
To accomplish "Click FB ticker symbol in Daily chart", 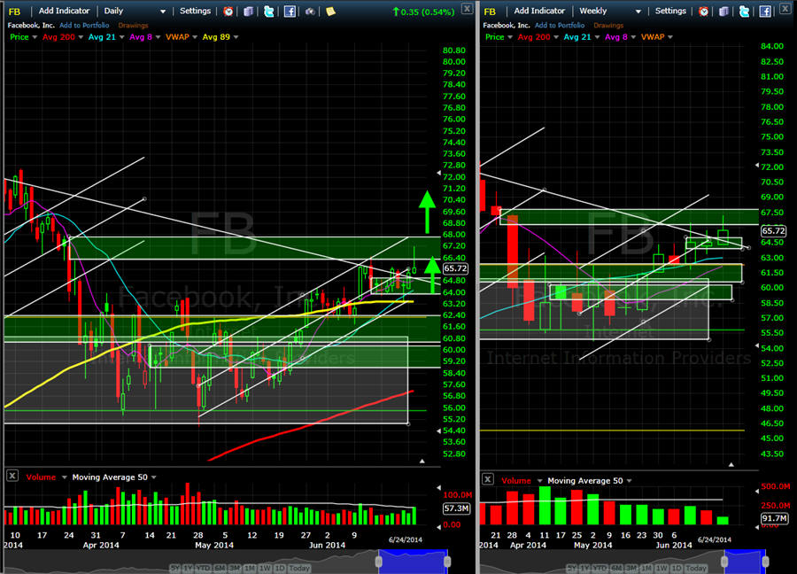I will pyautogui.click(x=14, y=12).
